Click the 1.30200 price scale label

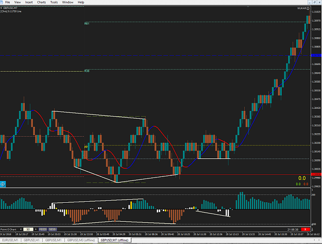point(316,143)
